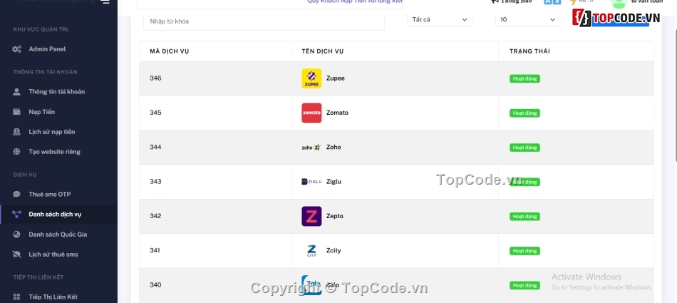
Task: Click Hoạt động badge in Zcity row
Action: pyautogui.click(x=524, y=251)
